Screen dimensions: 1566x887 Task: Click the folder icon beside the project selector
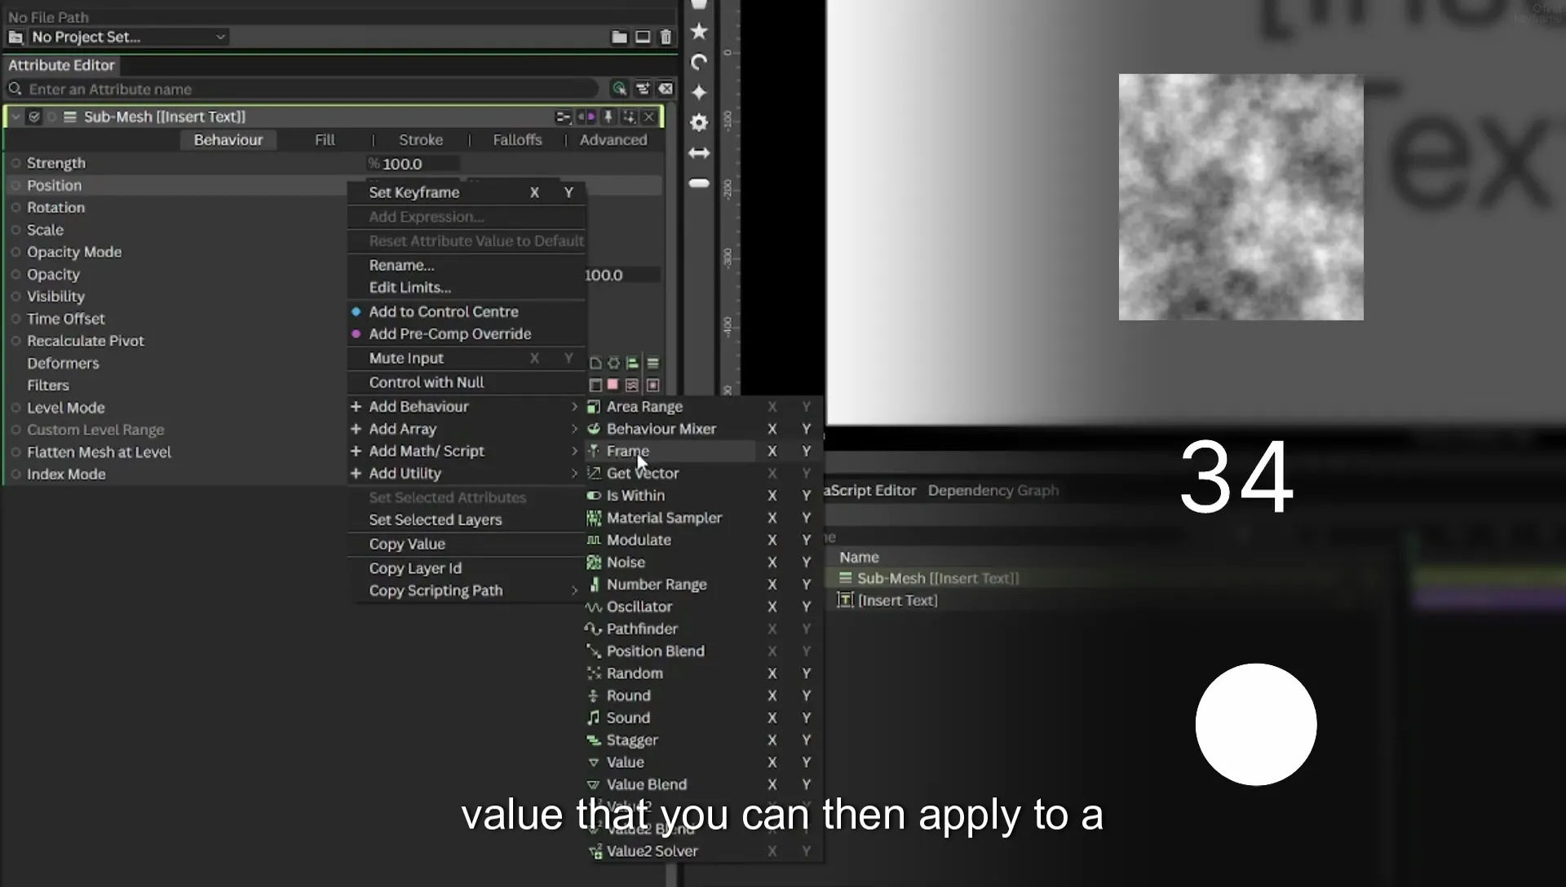(x=619, y=37)
